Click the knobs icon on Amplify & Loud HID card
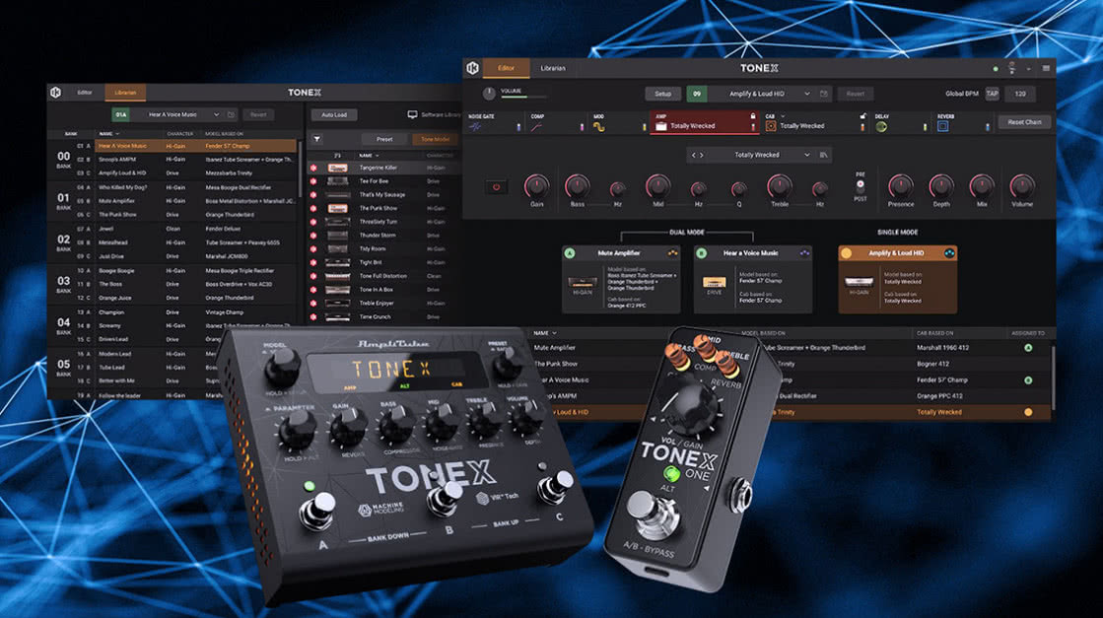The width and height of the screenshot is (1103, 618). (949, 253)
